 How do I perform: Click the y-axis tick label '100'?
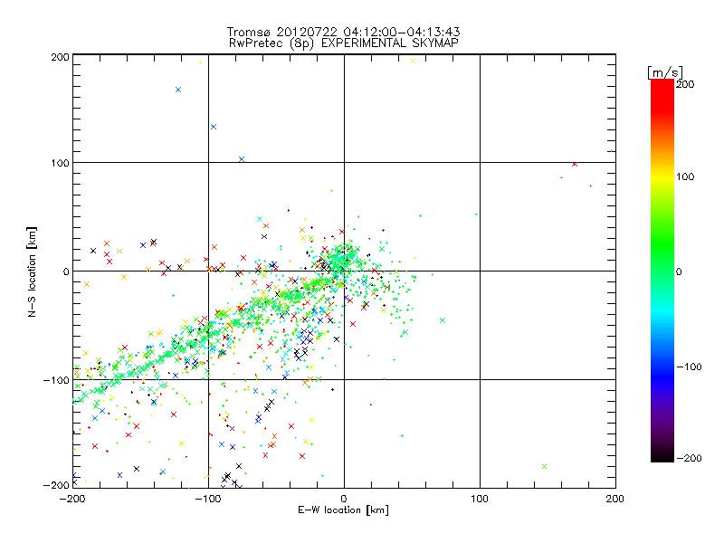(60, 163)
